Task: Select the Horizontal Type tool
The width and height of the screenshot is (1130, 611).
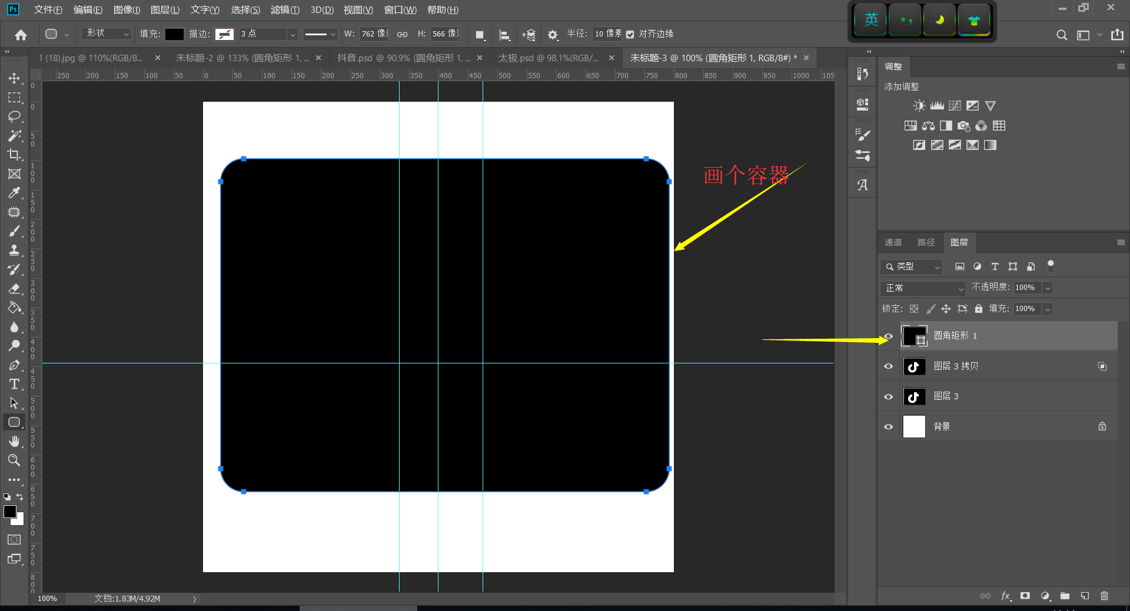Action: coord(14,384)
